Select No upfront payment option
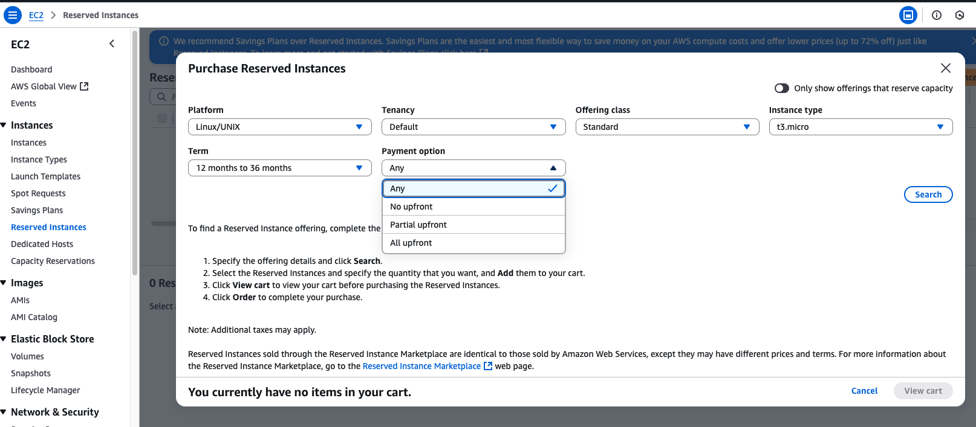Viewport: 976px width, 427px height. coord(473,207)
